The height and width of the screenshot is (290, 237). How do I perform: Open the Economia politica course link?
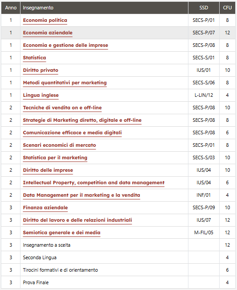click(x=45, y=20)
